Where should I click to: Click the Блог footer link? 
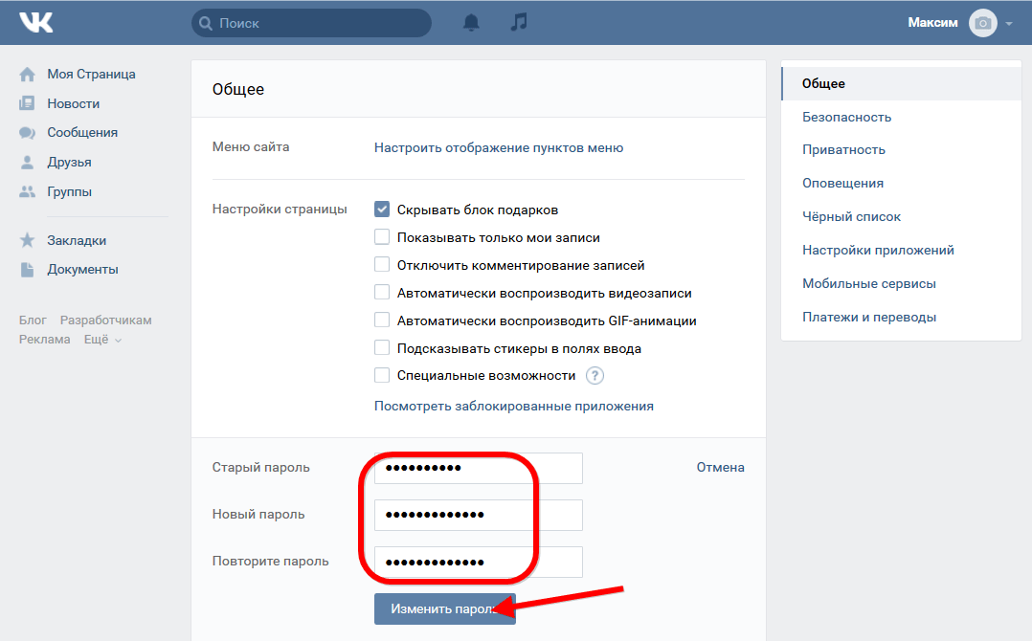(x=33, y=320)
